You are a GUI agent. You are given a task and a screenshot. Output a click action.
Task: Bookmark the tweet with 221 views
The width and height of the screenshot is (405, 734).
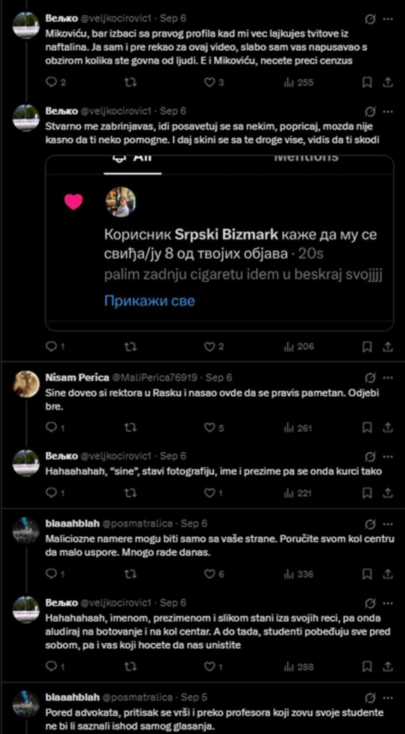point(367,493)
